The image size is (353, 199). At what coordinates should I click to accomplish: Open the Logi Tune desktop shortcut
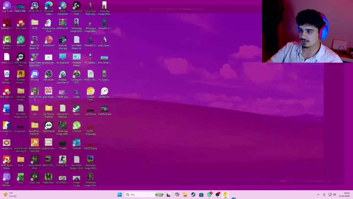7,7
